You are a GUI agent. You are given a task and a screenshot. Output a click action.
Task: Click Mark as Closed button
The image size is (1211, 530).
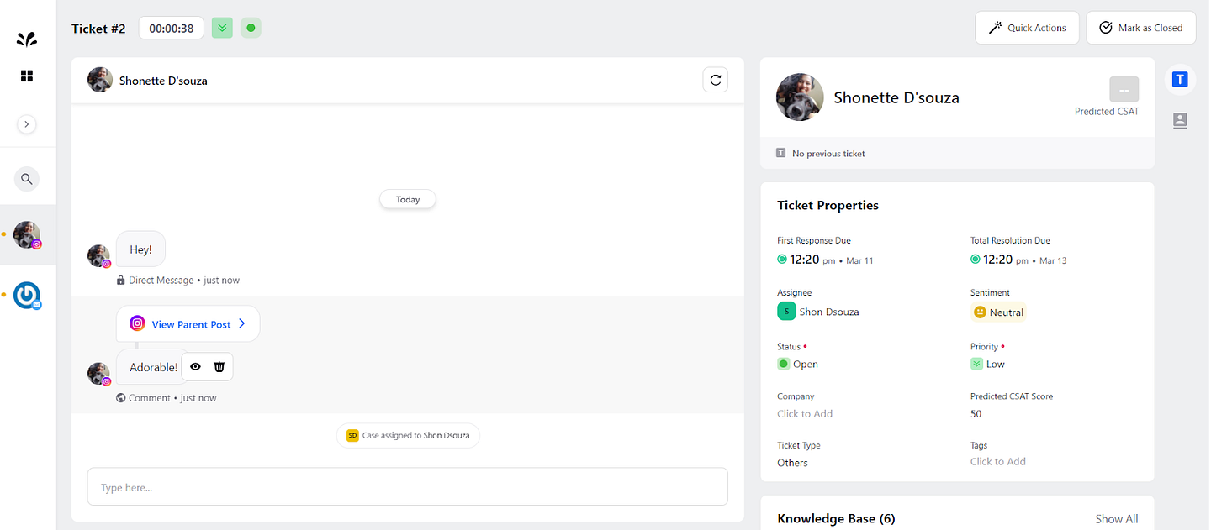[x=1140, y=28]
